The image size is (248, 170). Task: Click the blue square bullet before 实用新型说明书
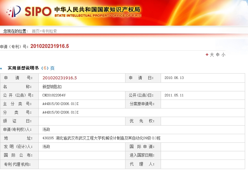[x=1, y=68]
